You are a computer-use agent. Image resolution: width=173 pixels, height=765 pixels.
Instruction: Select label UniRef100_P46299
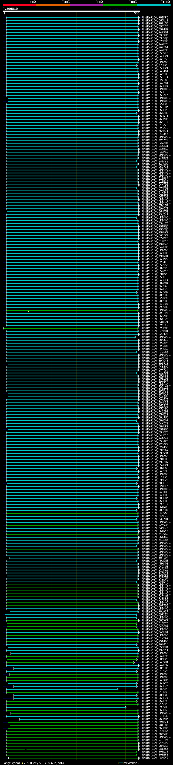(x=155, y=411)
